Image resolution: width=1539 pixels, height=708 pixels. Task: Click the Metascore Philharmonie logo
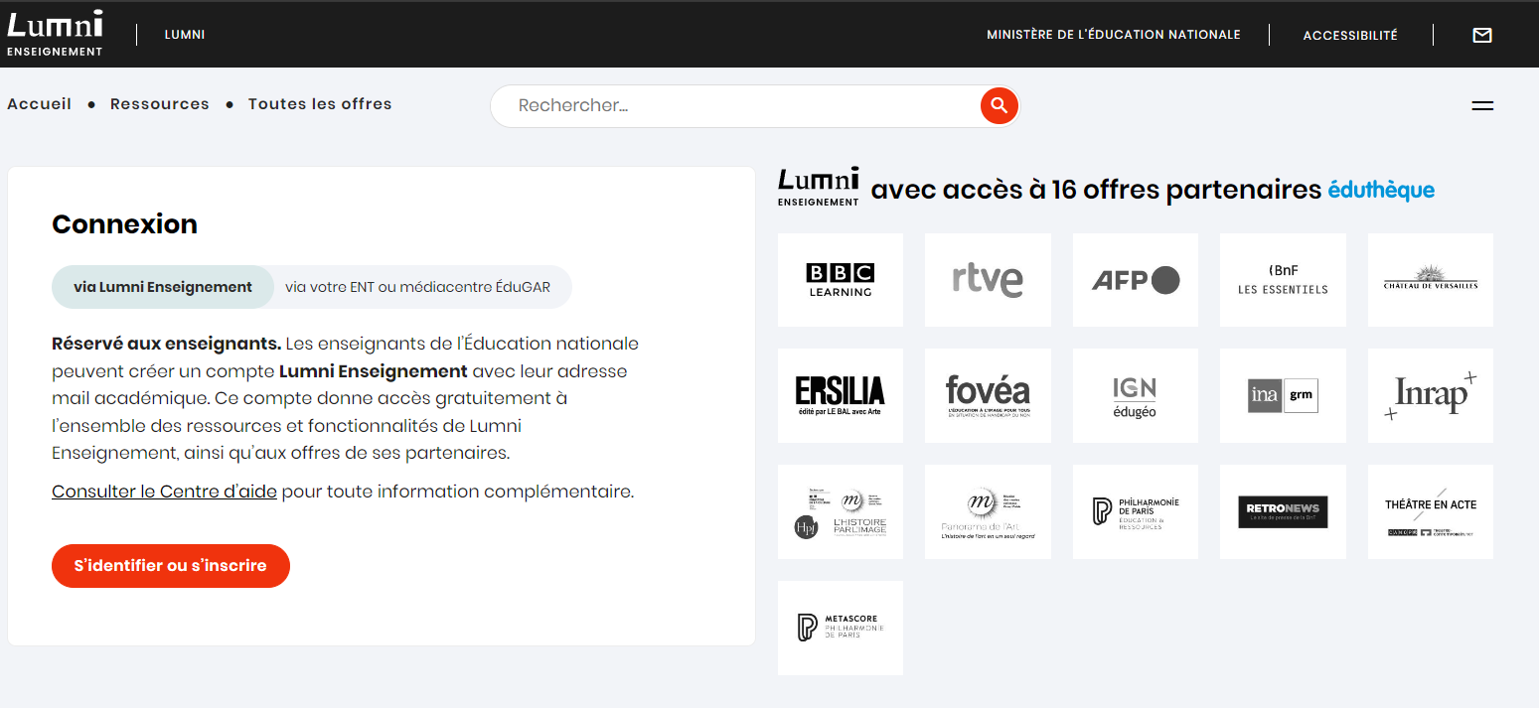pos(840,628)
